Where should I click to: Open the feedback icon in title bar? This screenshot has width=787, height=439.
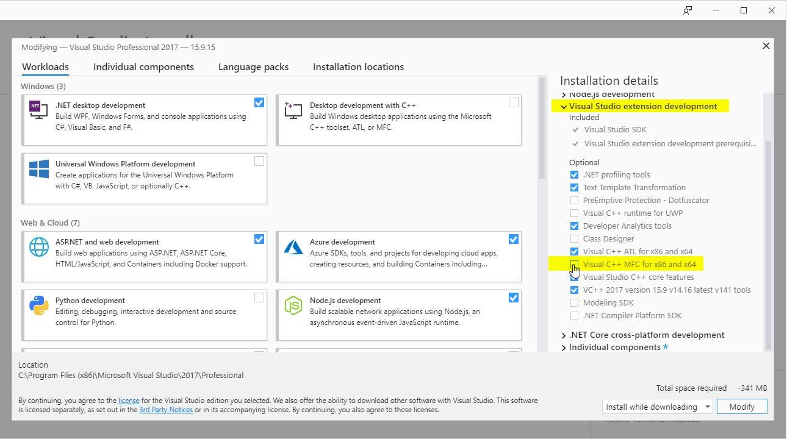[x=688, y=10]
